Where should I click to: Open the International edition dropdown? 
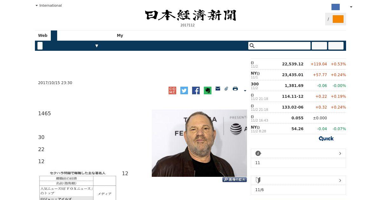click(49, 5)
